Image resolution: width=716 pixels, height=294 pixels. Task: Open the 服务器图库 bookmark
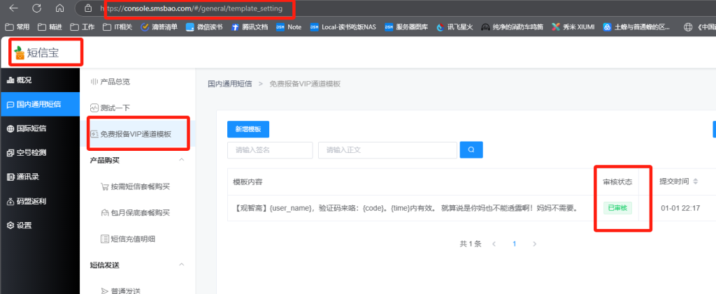coord(406,27)
